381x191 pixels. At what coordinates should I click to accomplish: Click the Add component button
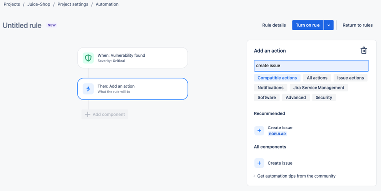[105, 114]
